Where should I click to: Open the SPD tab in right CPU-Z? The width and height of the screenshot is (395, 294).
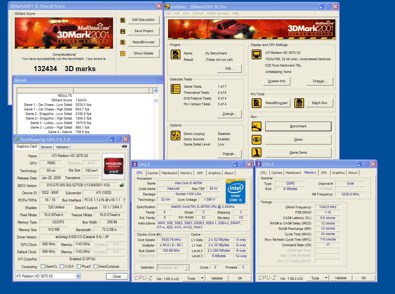click(324, 173)
